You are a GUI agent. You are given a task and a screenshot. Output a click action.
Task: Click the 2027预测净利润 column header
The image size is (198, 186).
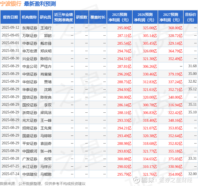coord(171,17)
